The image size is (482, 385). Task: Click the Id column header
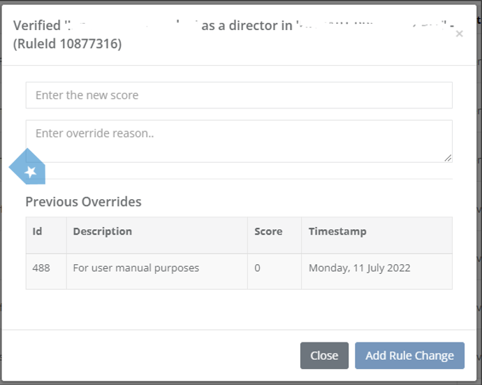38,231
